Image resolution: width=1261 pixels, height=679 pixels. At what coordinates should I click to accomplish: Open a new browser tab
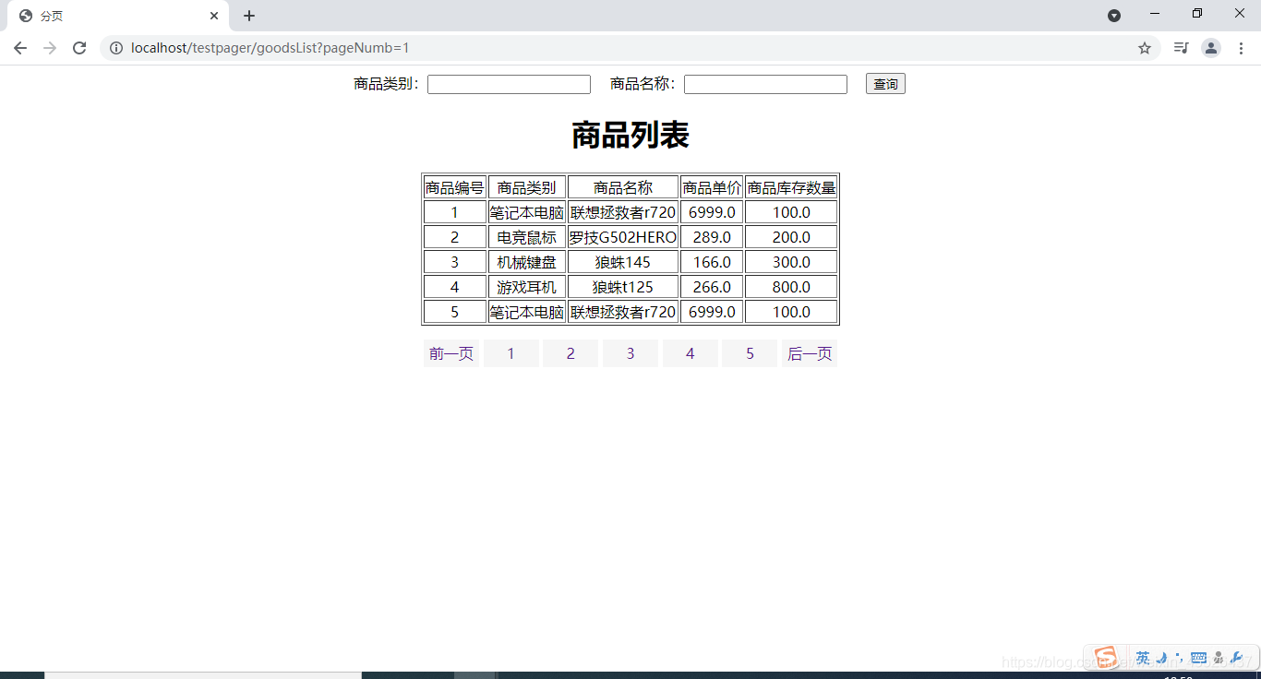(x=249, y=16)
